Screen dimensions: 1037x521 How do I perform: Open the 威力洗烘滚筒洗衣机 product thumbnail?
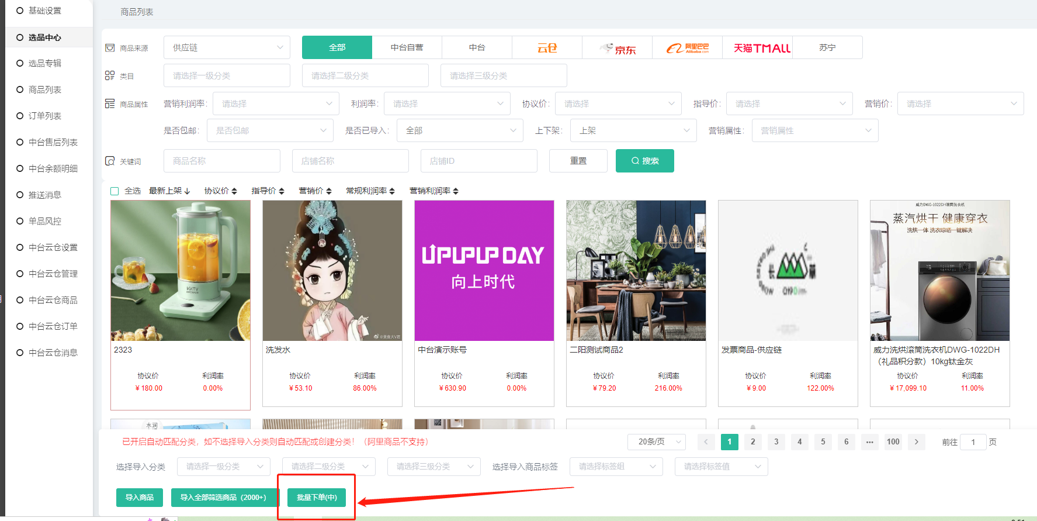tap(940, 271)
